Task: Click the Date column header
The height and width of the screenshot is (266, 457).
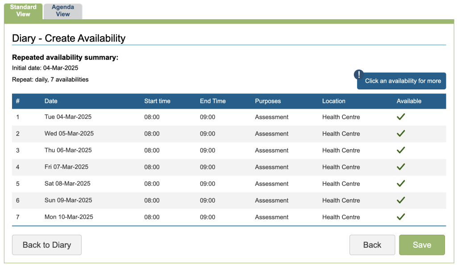Action: point(51,101)
